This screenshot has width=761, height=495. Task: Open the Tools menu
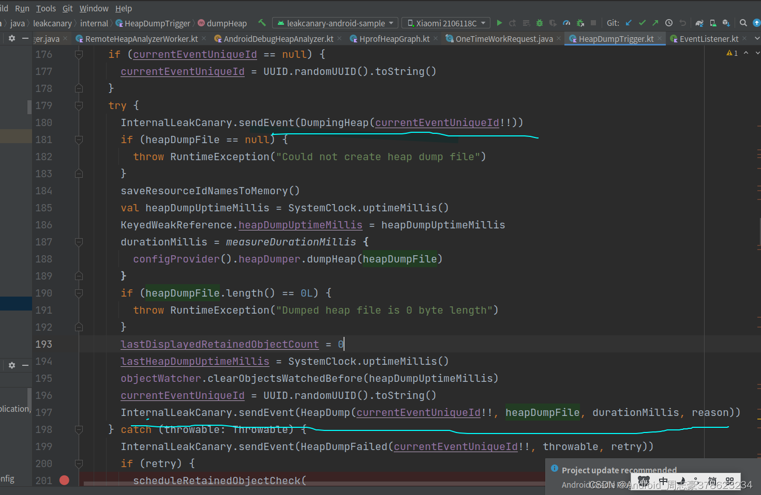tap(46, 8)
